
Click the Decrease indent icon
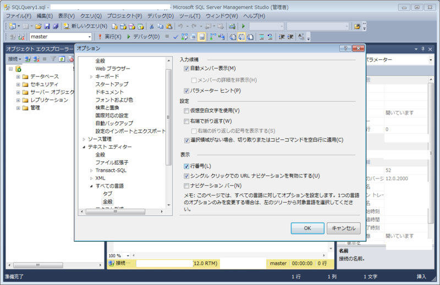point(282,37)
